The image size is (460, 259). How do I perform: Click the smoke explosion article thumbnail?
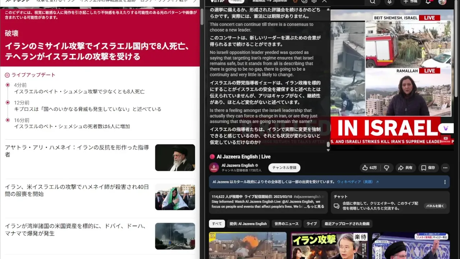tap(175, 236)
